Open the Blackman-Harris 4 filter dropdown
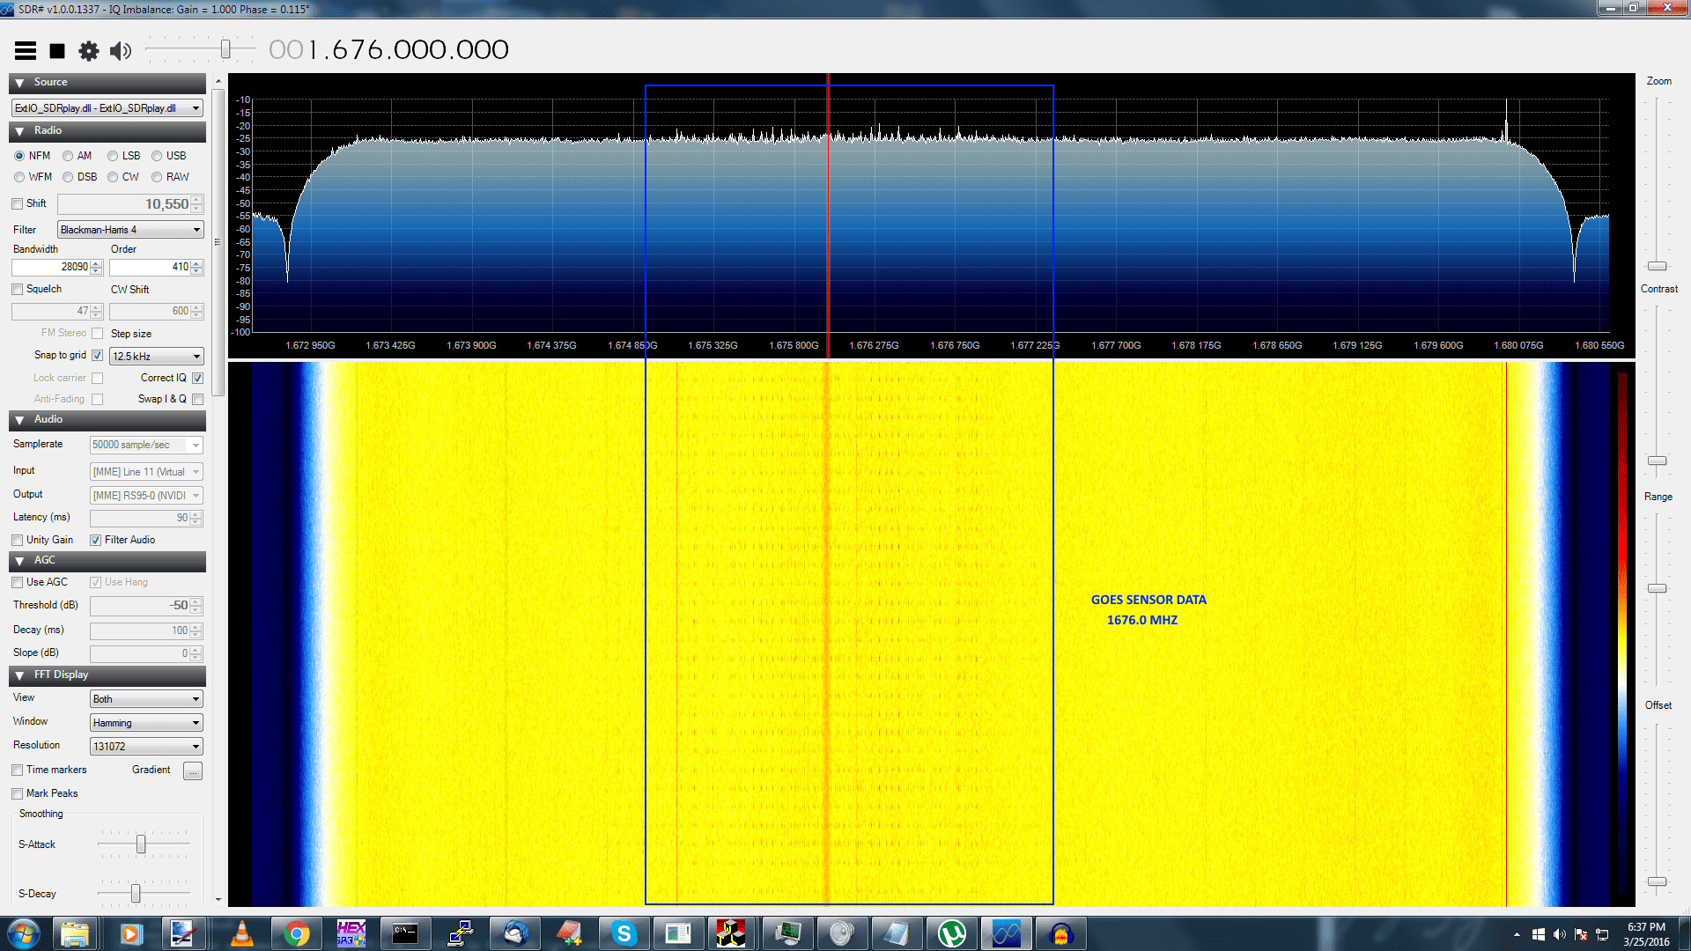This screenshot has width=1691, height=951. tap(130, 230)
